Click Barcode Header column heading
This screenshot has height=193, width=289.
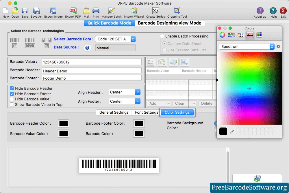(x=194, y=71)
